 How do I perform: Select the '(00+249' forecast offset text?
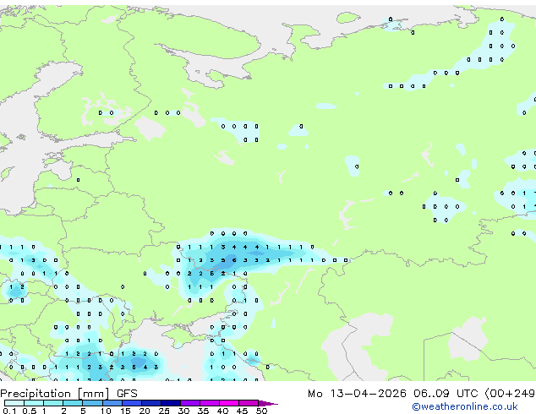click(510, 394)
